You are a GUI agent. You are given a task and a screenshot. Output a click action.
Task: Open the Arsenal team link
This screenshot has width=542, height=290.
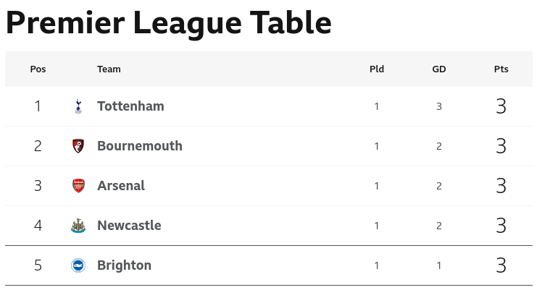tap(121, 186)
